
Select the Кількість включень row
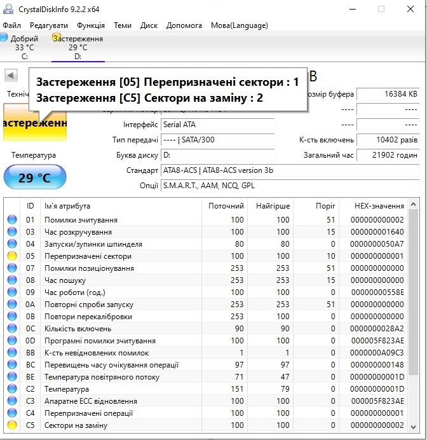pyautogui.click(x=206, y=328)
